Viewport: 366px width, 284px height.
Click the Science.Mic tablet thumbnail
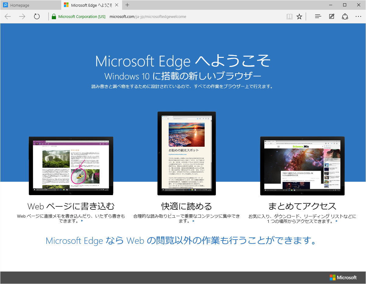[302, 166]
